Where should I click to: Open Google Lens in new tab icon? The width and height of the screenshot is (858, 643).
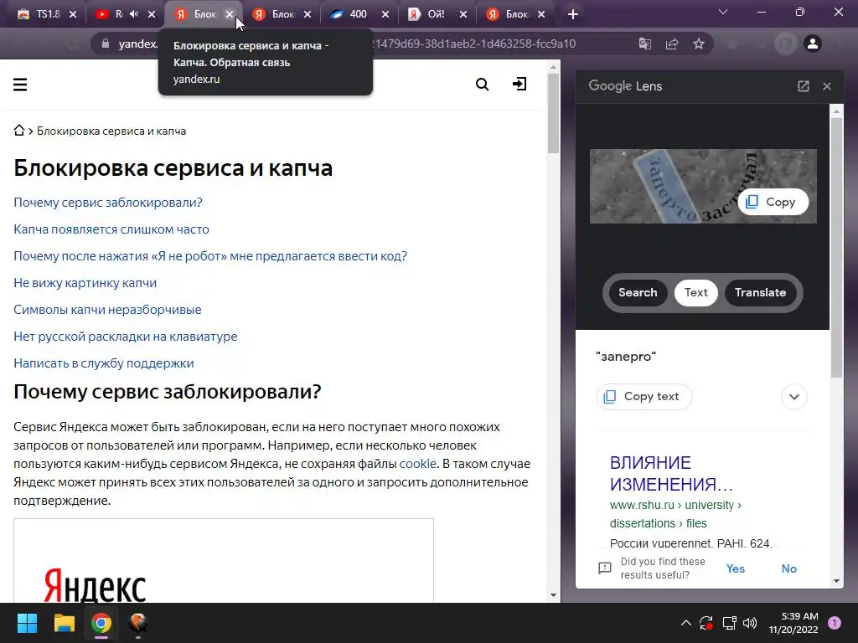[804, 86]
